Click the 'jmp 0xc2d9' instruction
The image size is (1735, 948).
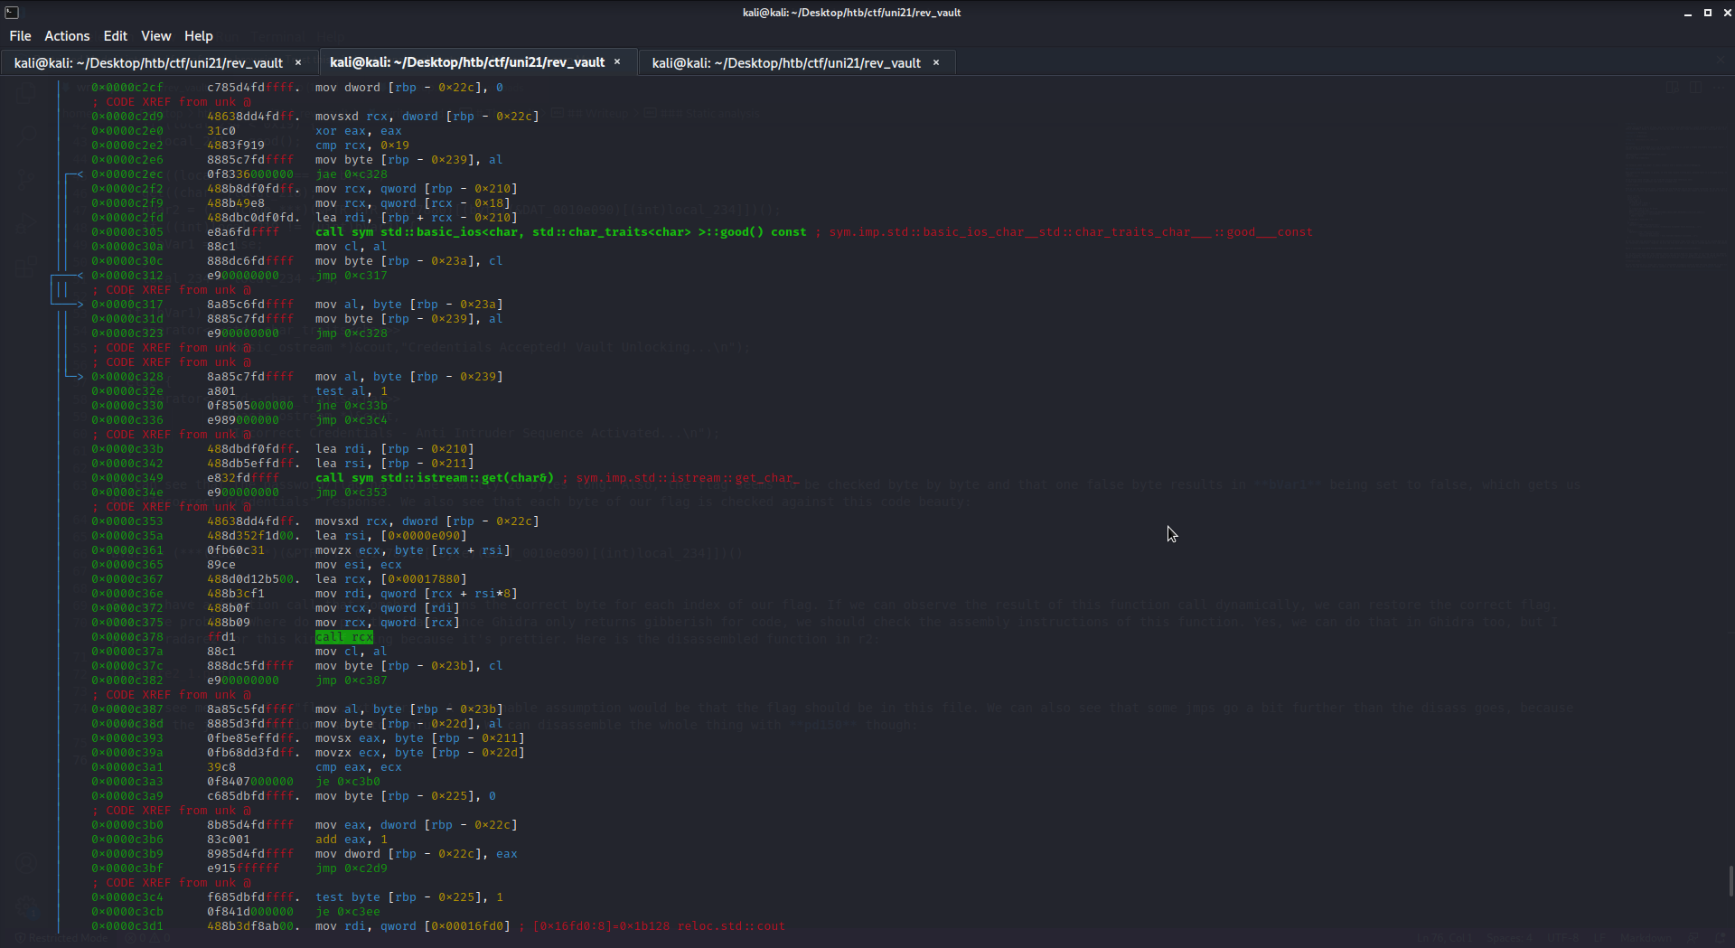point(351,868)
